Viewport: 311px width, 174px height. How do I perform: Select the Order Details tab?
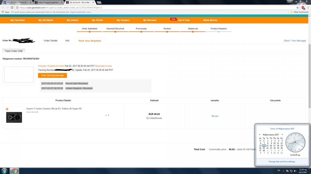coord(51,41)
